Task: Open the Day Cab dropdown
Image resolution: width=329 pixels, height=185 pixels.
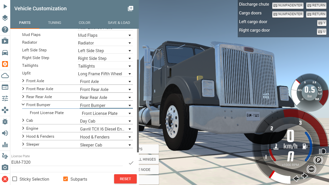Action: [106, 121]
